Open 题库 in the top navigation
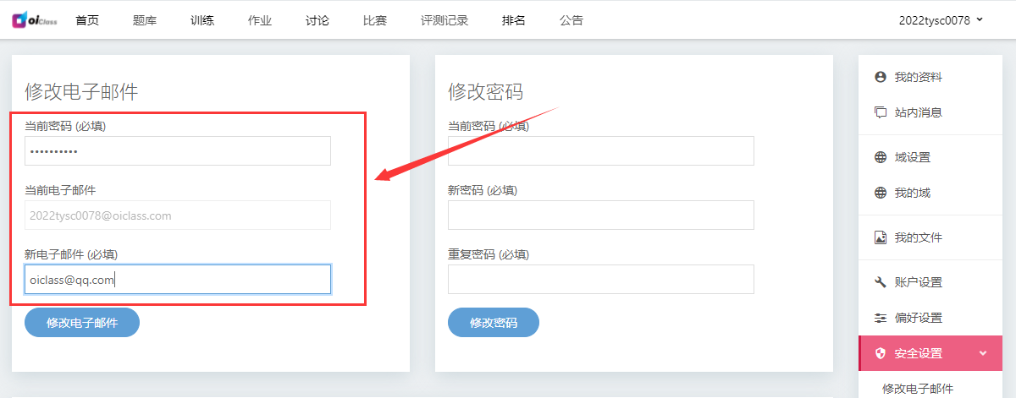 tap(145, 20)
